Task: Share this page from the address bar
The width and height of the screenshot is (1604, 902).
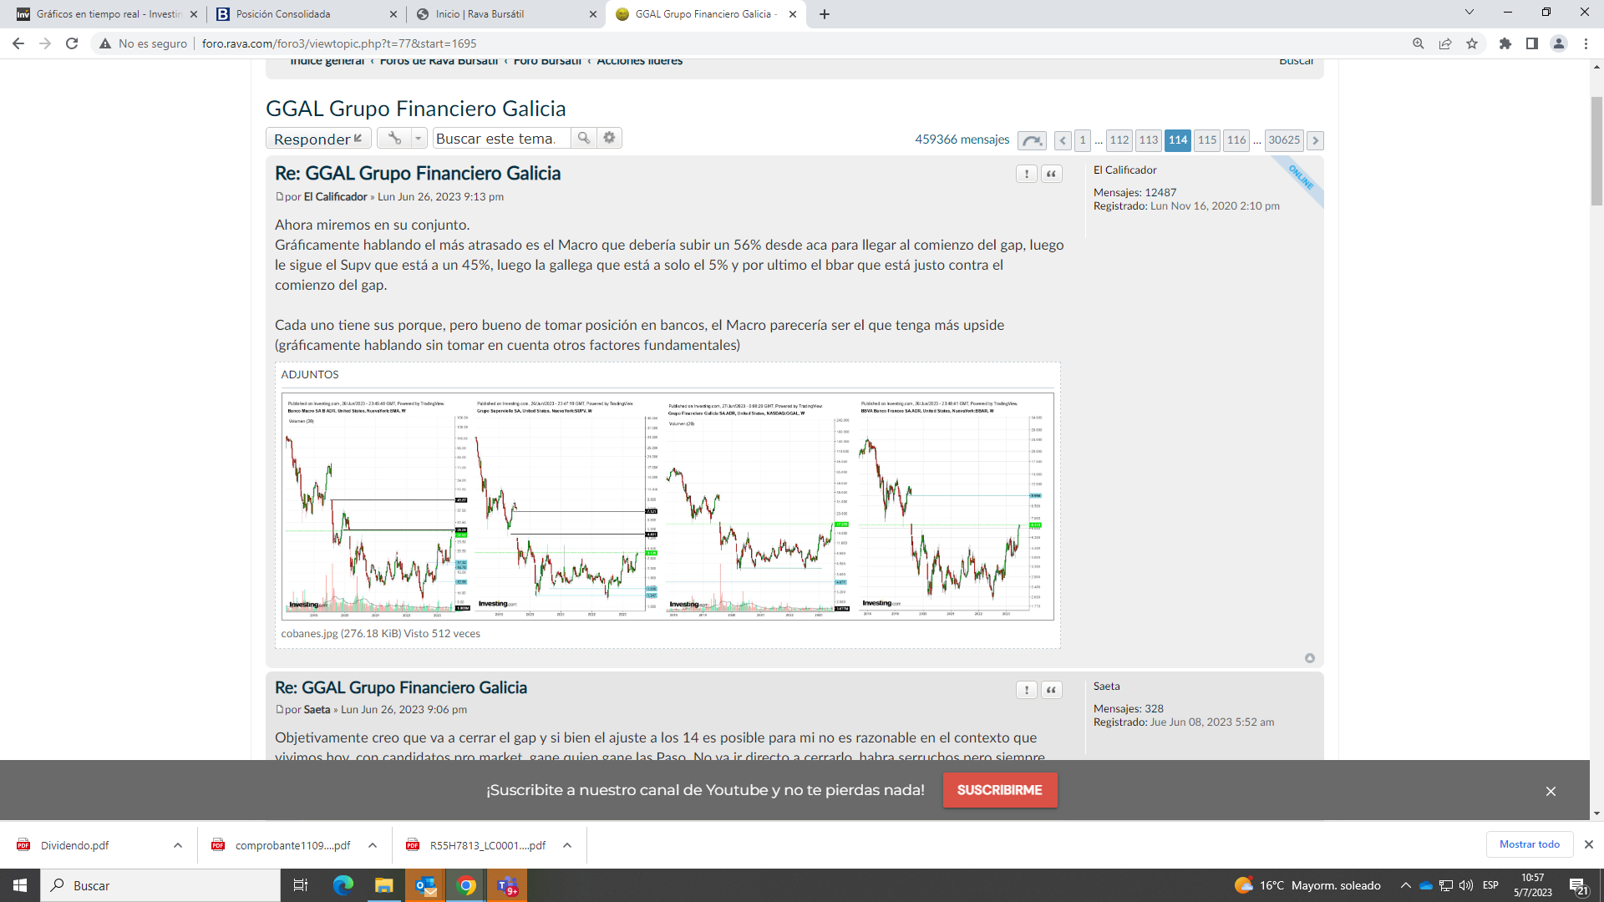Action: [x=1445, y=43]
